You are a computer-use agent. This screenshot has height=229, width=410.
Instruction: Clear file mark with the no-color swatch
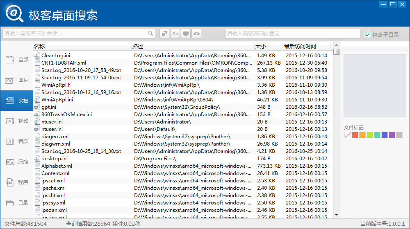[348, 135]
